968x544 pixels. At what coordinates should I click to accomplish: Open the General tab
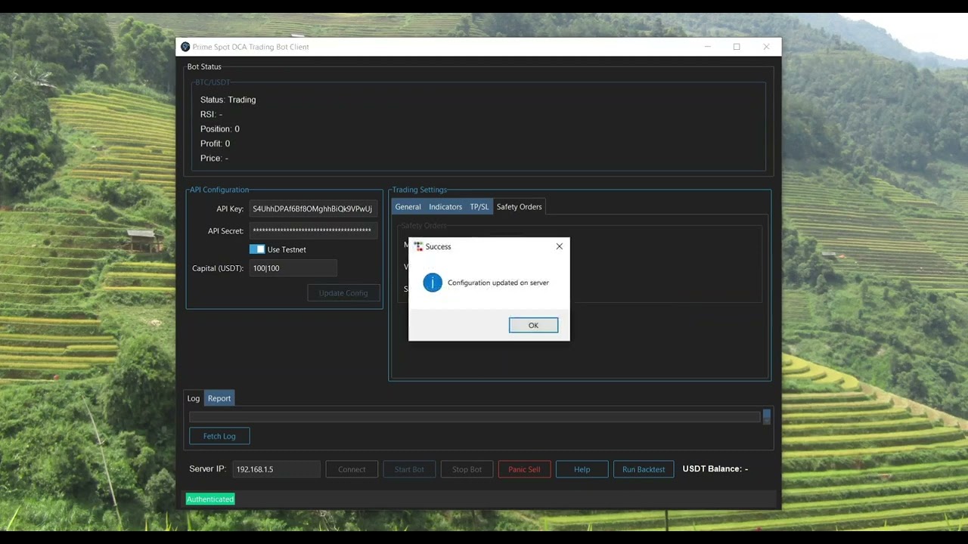pos(408,207)
